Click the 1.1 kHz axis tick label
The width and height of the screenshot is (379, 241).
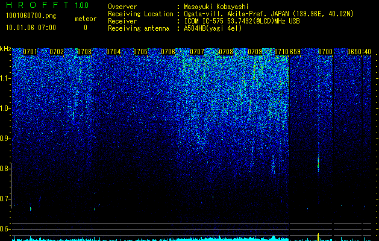(x=5, y=78)
